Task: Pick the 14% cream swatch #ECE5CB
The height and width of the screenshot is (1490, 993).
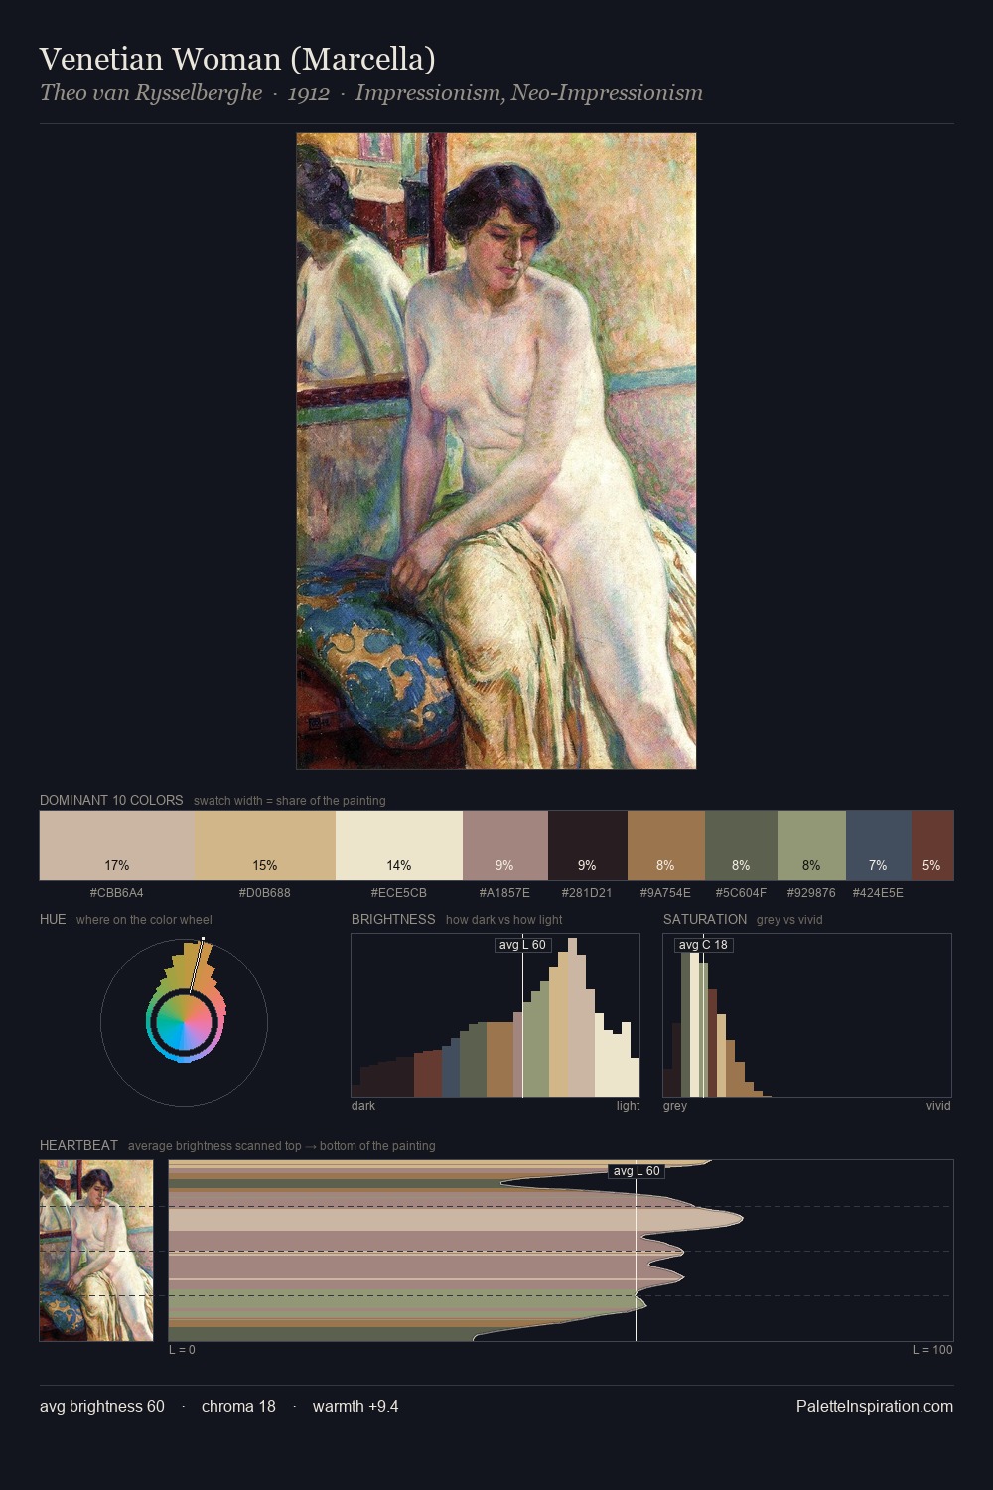Action: point(399,845)
